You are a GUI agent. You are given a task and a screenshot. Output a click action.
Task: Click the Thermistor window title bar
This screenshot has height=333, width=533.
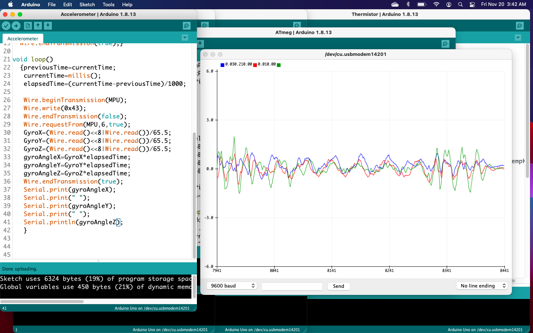coord(385,14)
